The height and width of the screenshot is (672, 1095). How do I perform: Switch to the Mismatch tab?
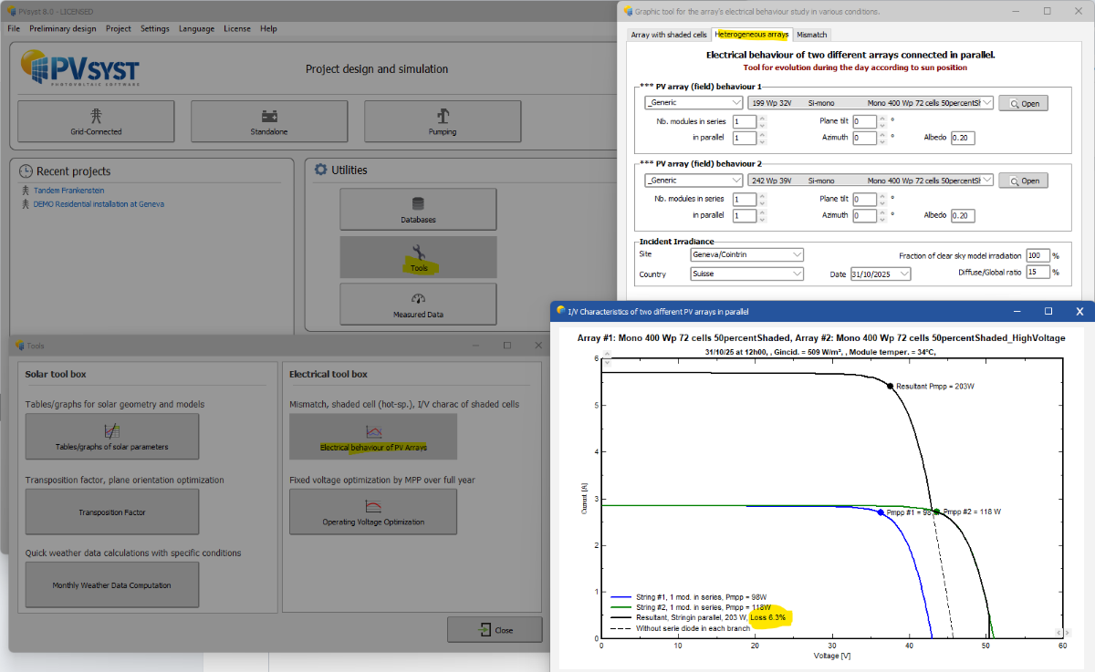coord(811,35)
